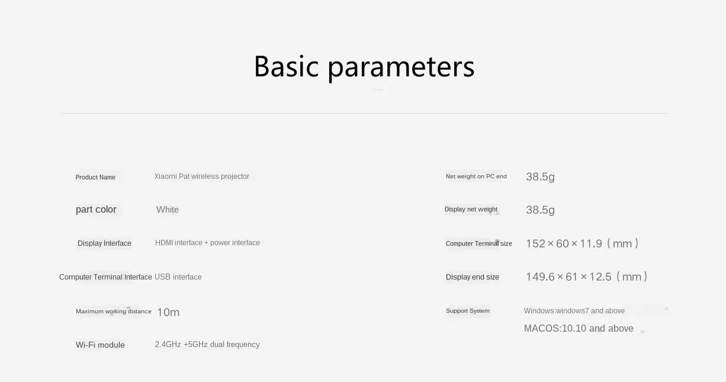Select the 152×60×11.9 (mm) dimension value
This screenshot has width=726, height=382.
582,243
